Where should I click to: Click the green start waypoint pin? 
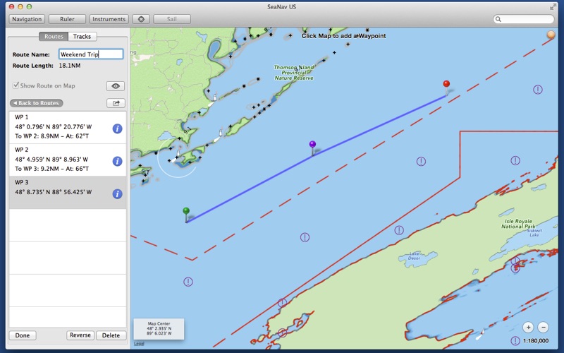[x=186, y=211]
